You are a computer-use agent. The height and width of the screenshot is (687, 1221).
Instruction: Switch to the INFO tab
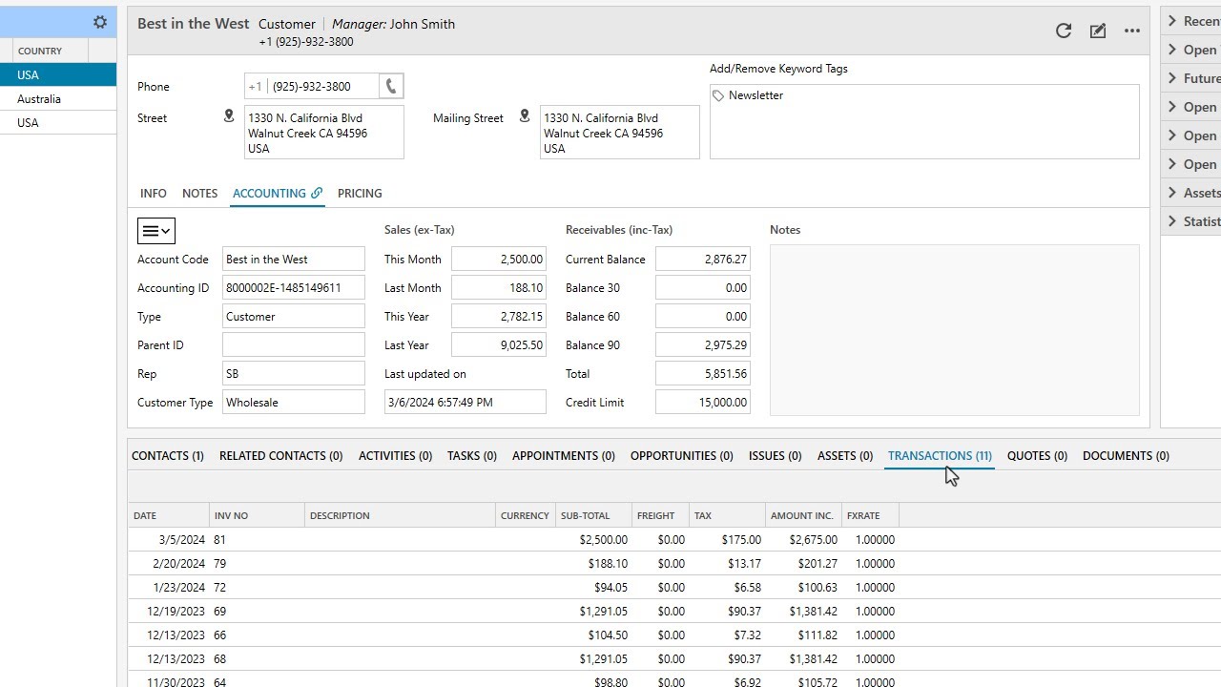tap(154, 193)
